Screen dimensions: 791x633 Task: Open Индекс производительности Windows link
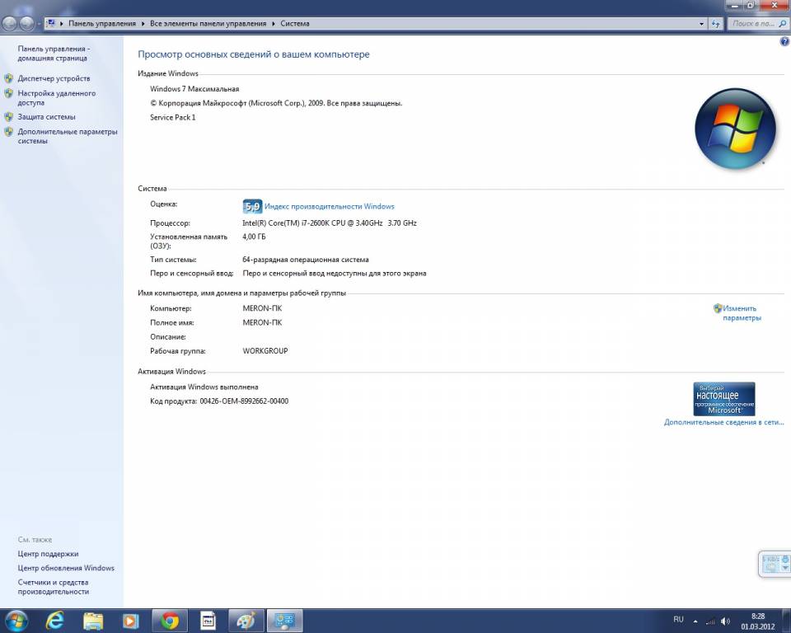click(x=330, y=206)
